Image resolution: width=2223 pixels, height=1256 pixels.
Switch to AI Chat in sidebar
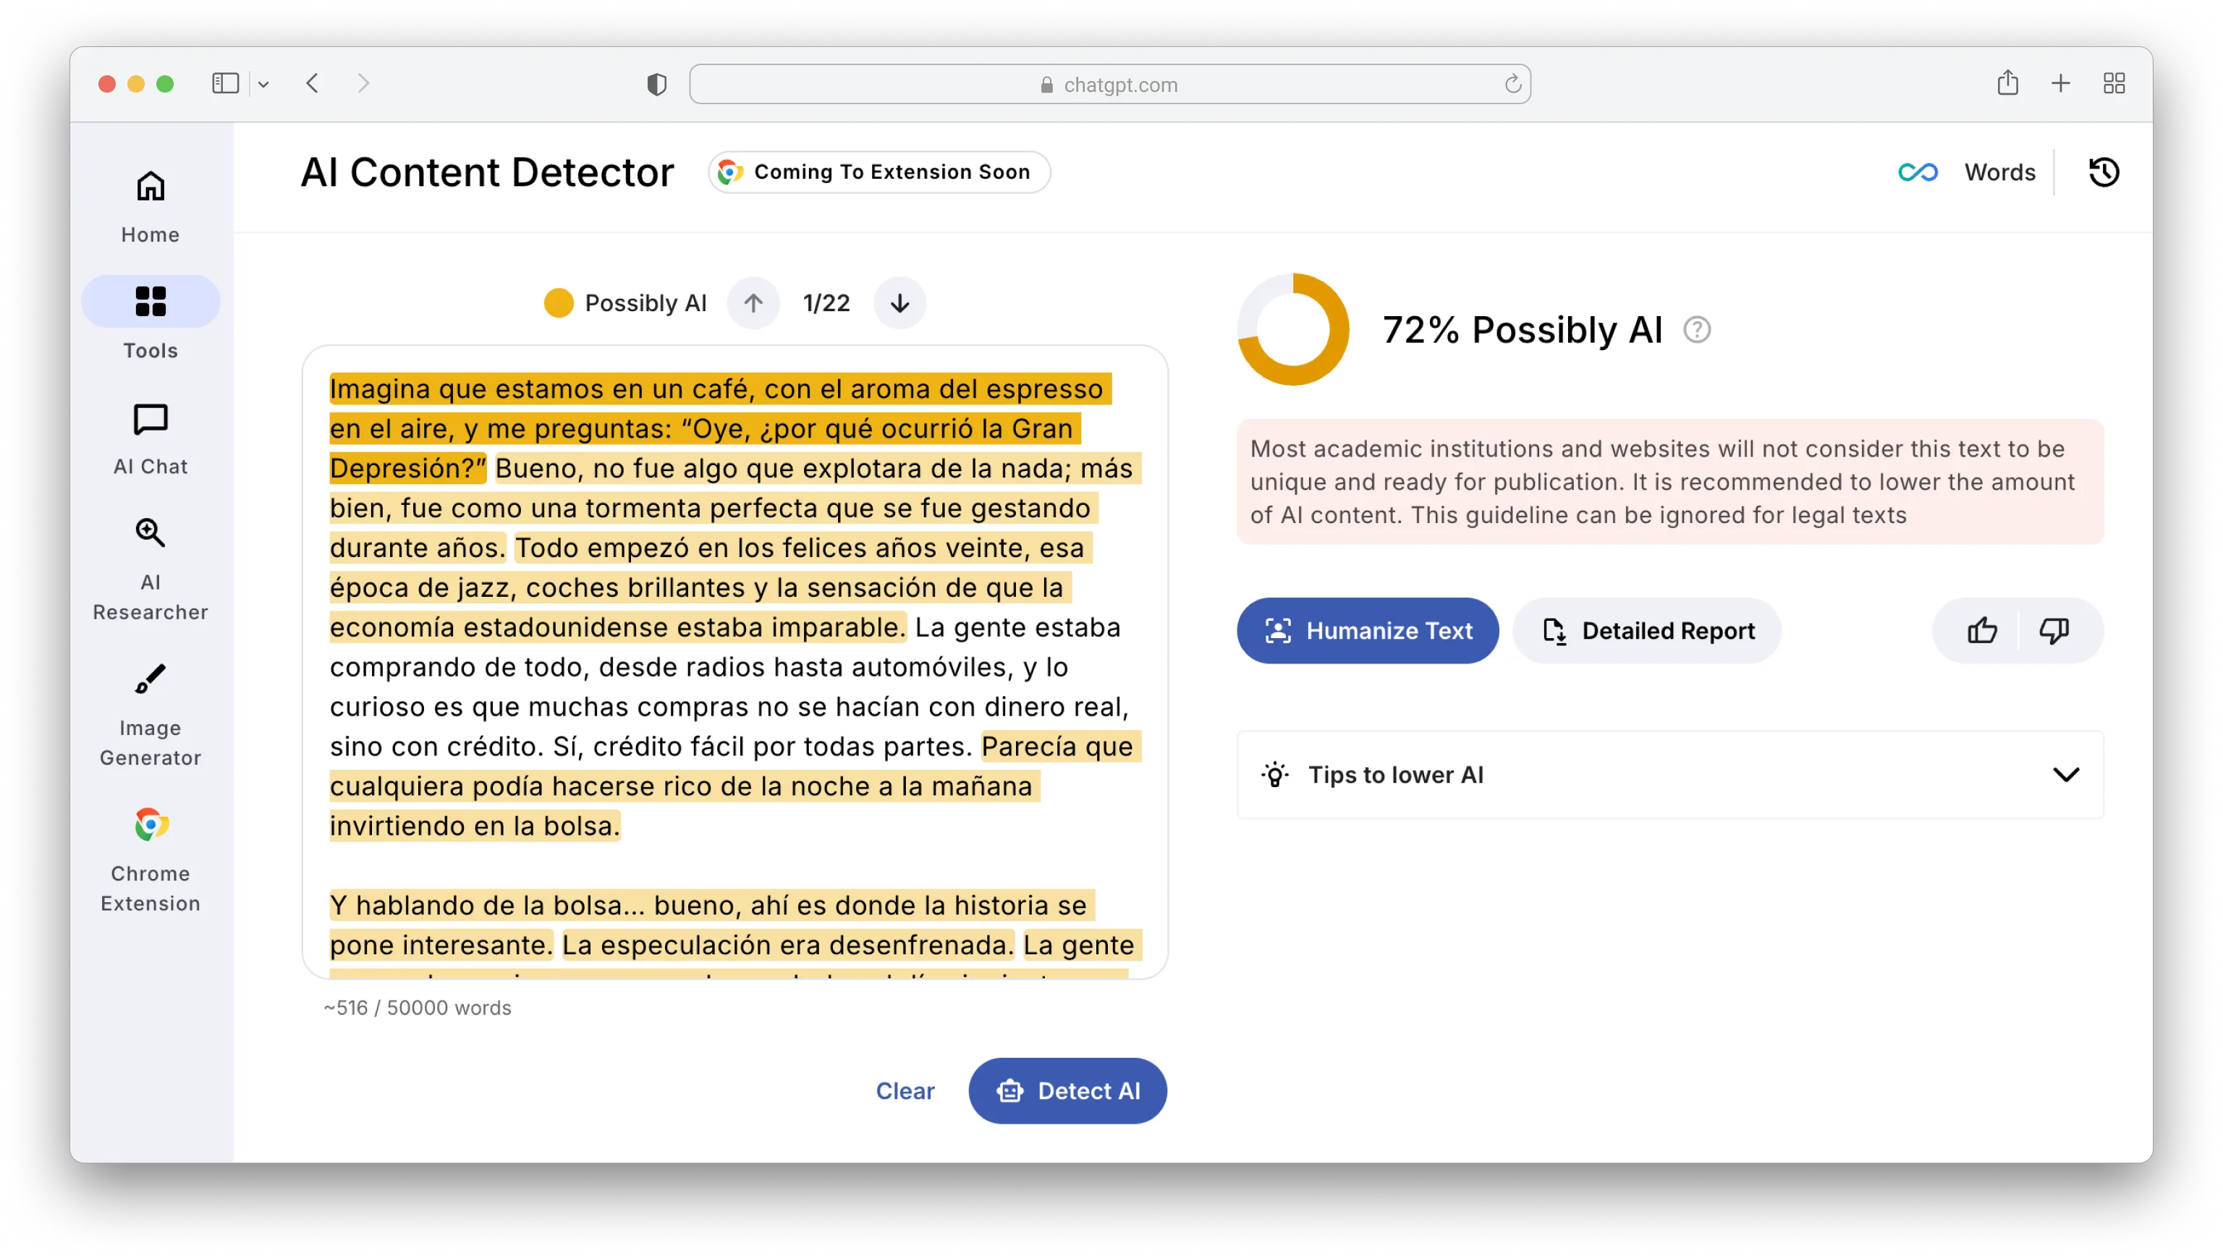point(151,439)
